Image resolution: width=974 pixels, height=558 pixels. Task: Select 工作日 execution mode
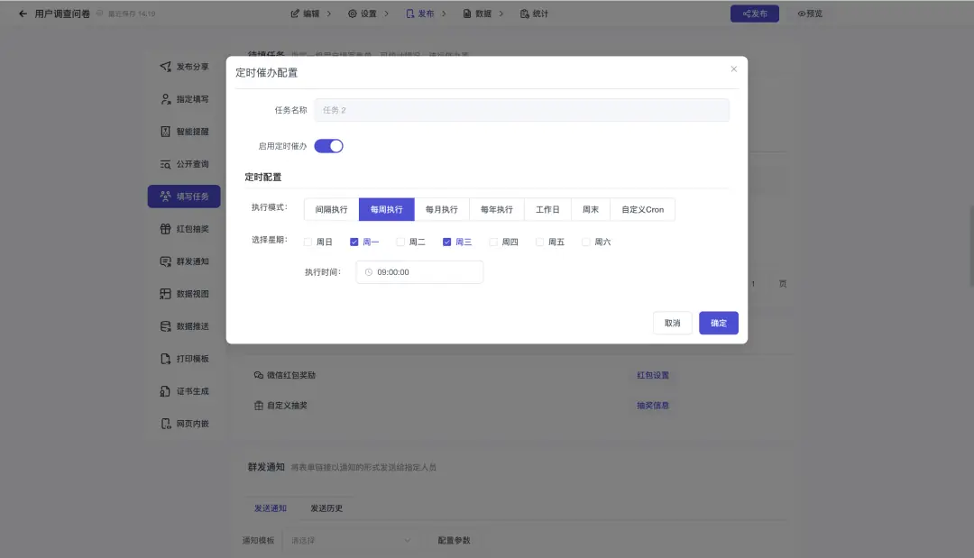click(548, 209)
